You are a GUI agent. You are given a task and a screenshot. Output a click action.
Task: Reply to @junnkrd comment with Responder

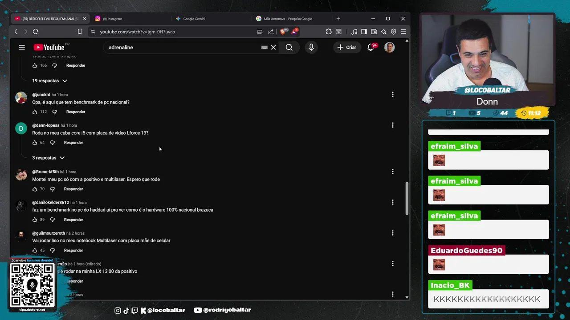pyautogui.click(x=76, y=112)
